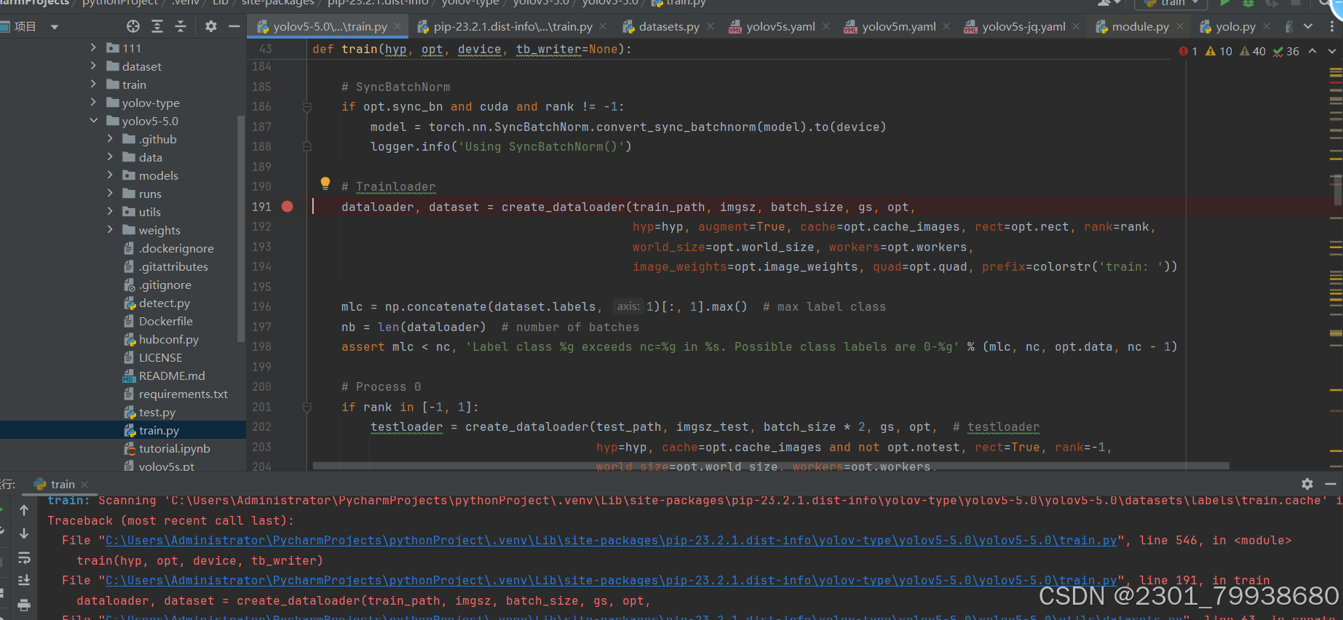The width and height of the screenshot is (1343, 620).
Task: Open traceback link at line 546
Action: tap(611, 541)
